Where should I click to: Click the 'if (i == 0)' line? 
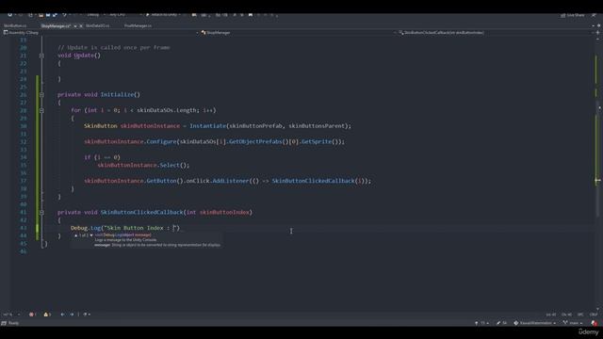[102, 157]
